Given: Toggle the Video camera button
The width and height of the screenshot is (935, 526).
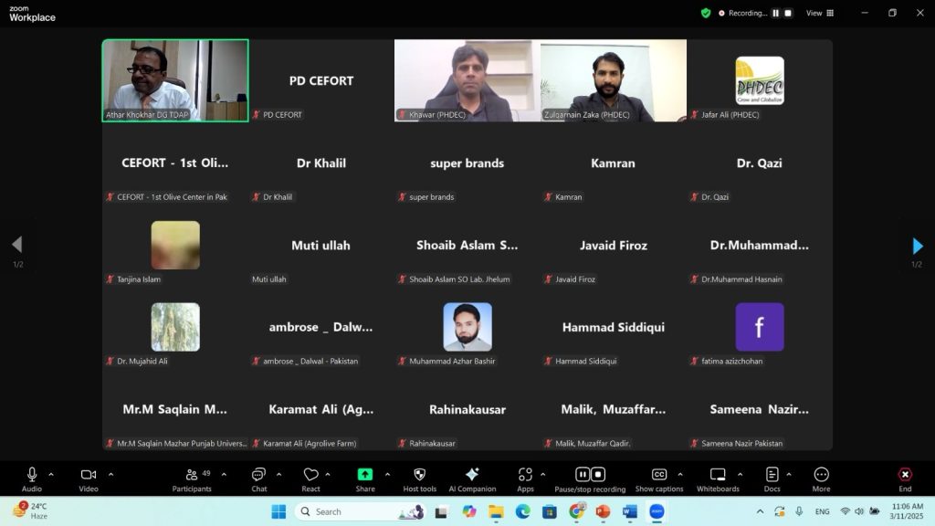Looking at the screenshot, I should (x=89, y=475).
